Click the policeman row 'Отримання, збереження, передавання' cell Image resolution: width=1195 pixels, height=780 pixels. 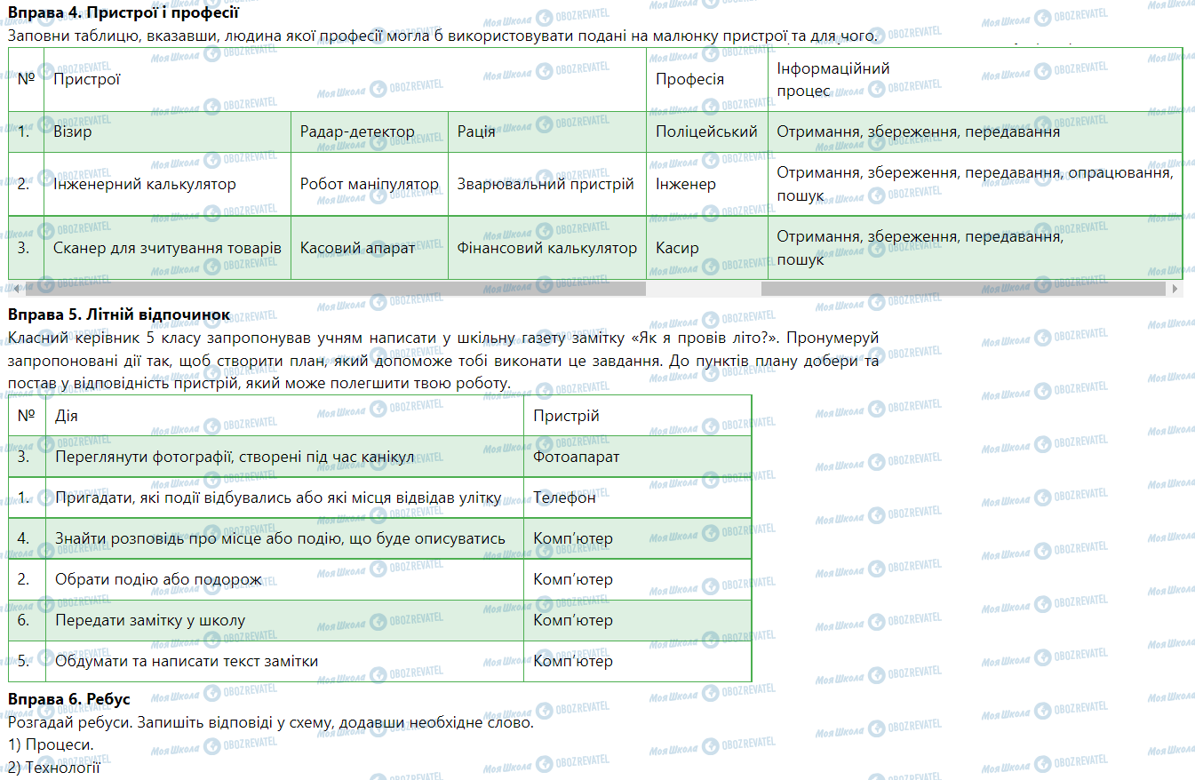coord(976,132)
